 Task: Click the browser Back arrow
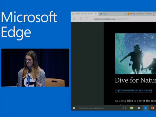pos(74,19)
